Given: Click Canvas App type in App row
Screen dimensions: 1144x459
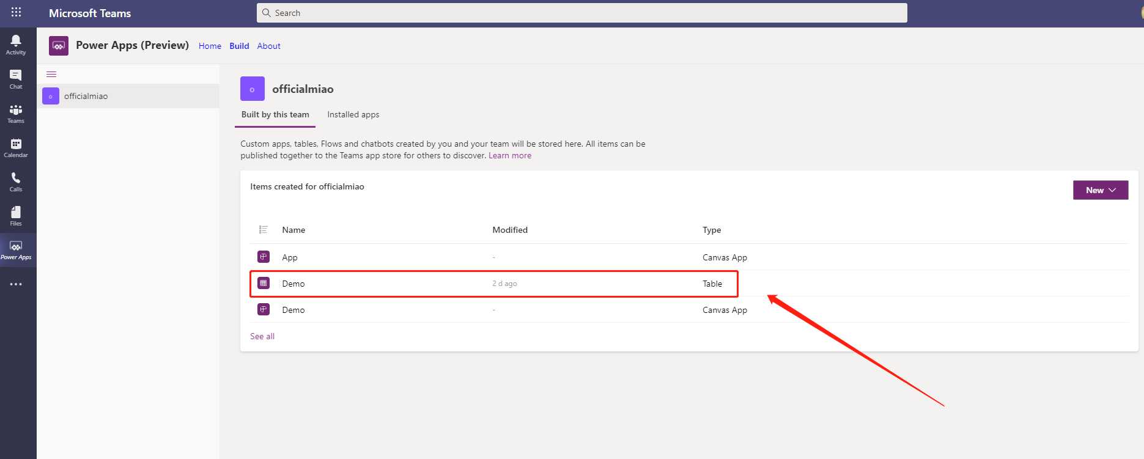Looking at the screenshot, I should click(725, 257).
